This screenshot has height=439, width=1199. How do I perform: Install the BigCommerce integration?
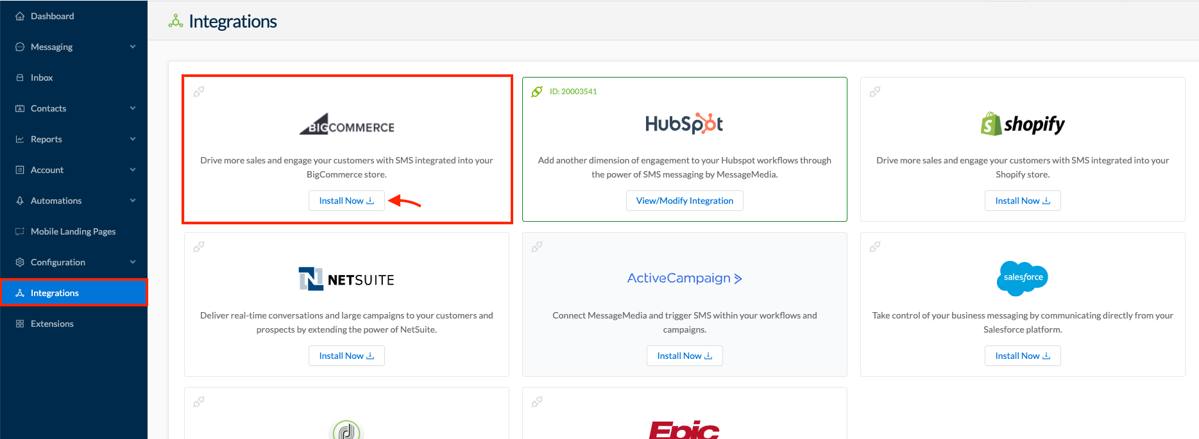coord(346,201)
